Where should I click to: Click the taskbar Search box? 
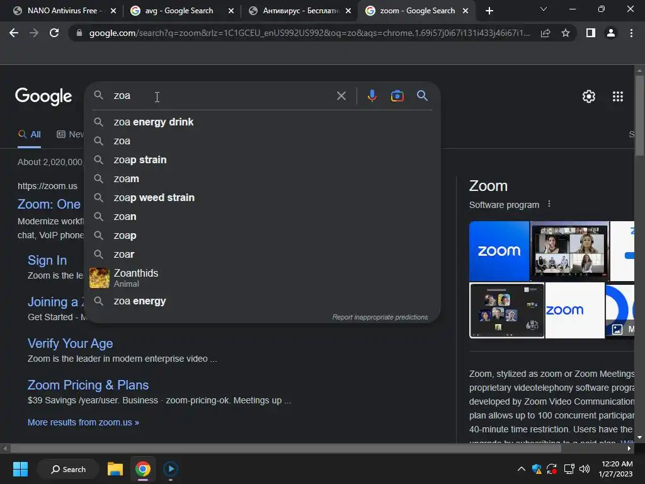pyautogui.click(x=68, y=469)
